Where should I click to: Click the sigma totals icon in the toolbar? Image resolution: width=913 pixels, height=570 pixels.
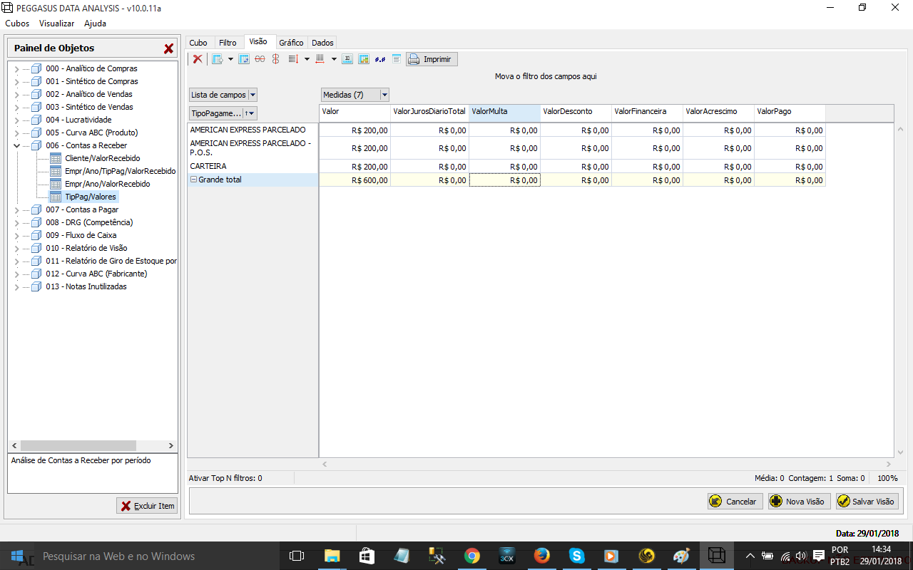[347, 59]
